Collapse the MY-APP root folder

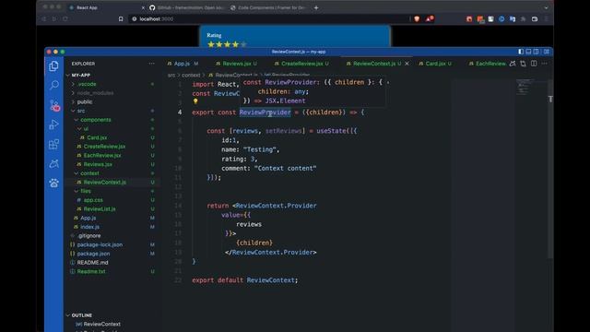[80, 75]
